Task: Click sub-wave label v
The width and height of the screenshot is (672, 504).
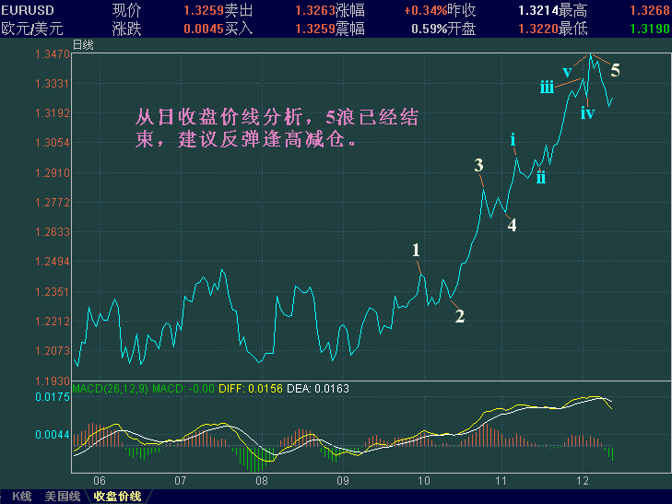Action: [x=567, y=72]
